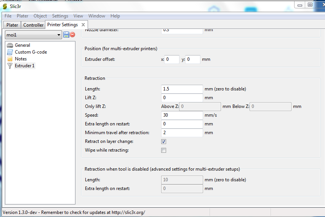Screen dimensions: 325x217
Task: Click the Extruder 1 funnel icon
Action: pos(10,66)
